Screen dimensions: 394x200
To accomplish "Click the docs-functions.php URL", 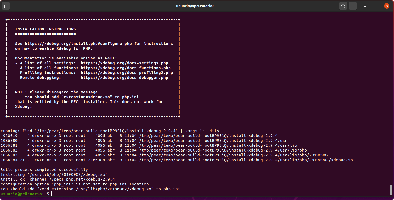I will pyautogui.click(x=126, y=68).
